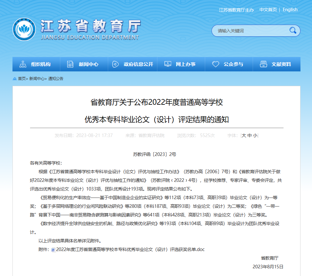Click the magnifying glass search icon
The width and height of the screenshot is (312, 276).
292,30
